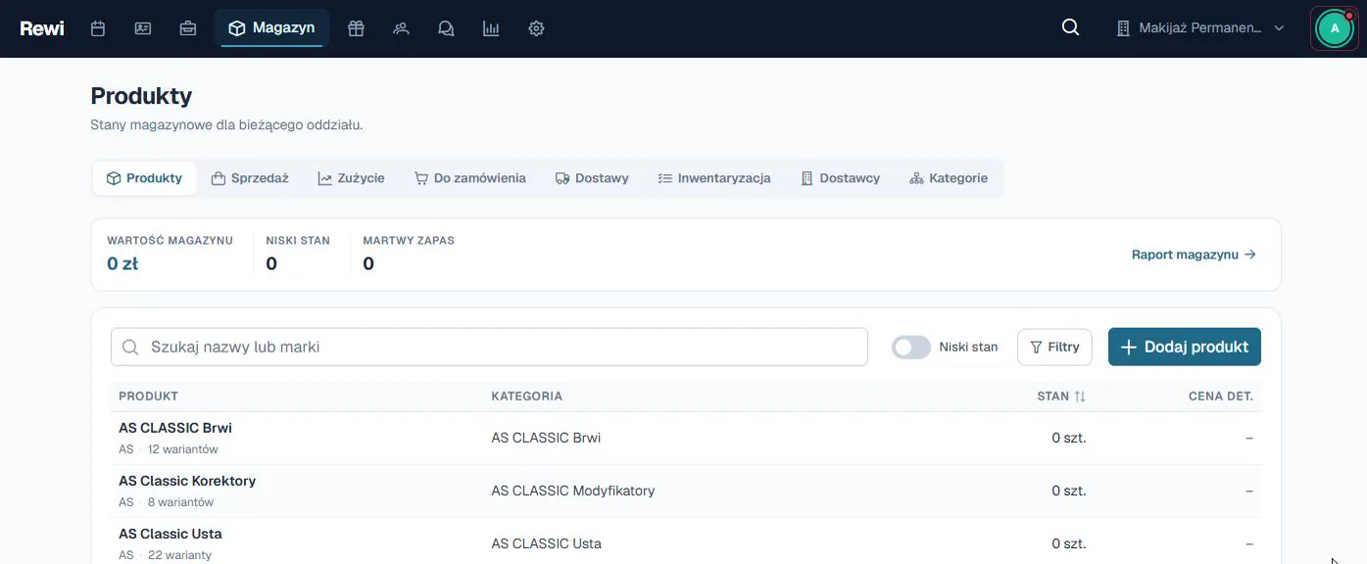Viewport: 1367px width, 564px height.
Task: Switch to the Sprzedaż tab
Action: (251, 178)
